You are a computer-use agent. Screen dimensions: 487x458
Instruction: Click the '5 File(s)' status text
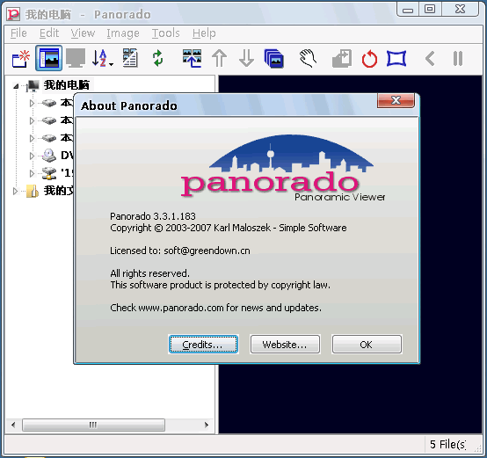447,444
